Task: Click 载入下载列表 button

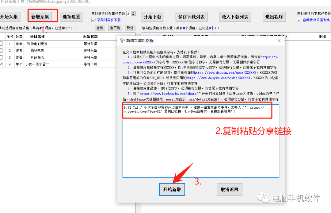Action: (235, 17)
